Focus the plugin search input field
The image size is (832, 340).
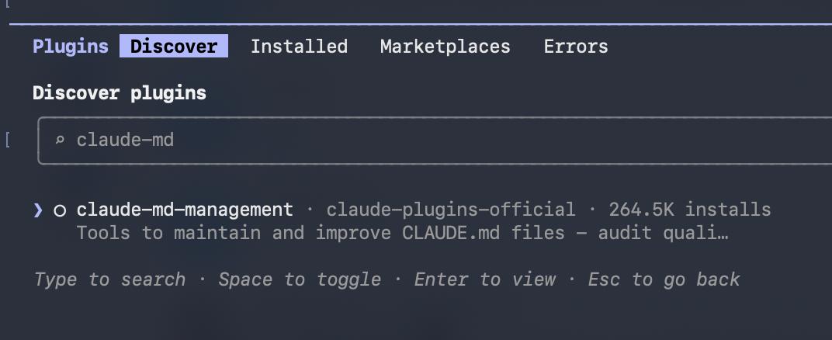pyautogui.click(x=435, y=141)
